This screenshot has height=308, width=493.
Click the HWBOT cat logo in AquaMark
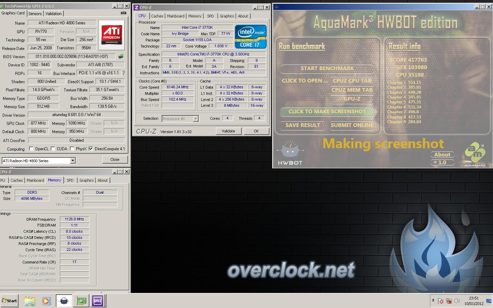click(290, 153)
